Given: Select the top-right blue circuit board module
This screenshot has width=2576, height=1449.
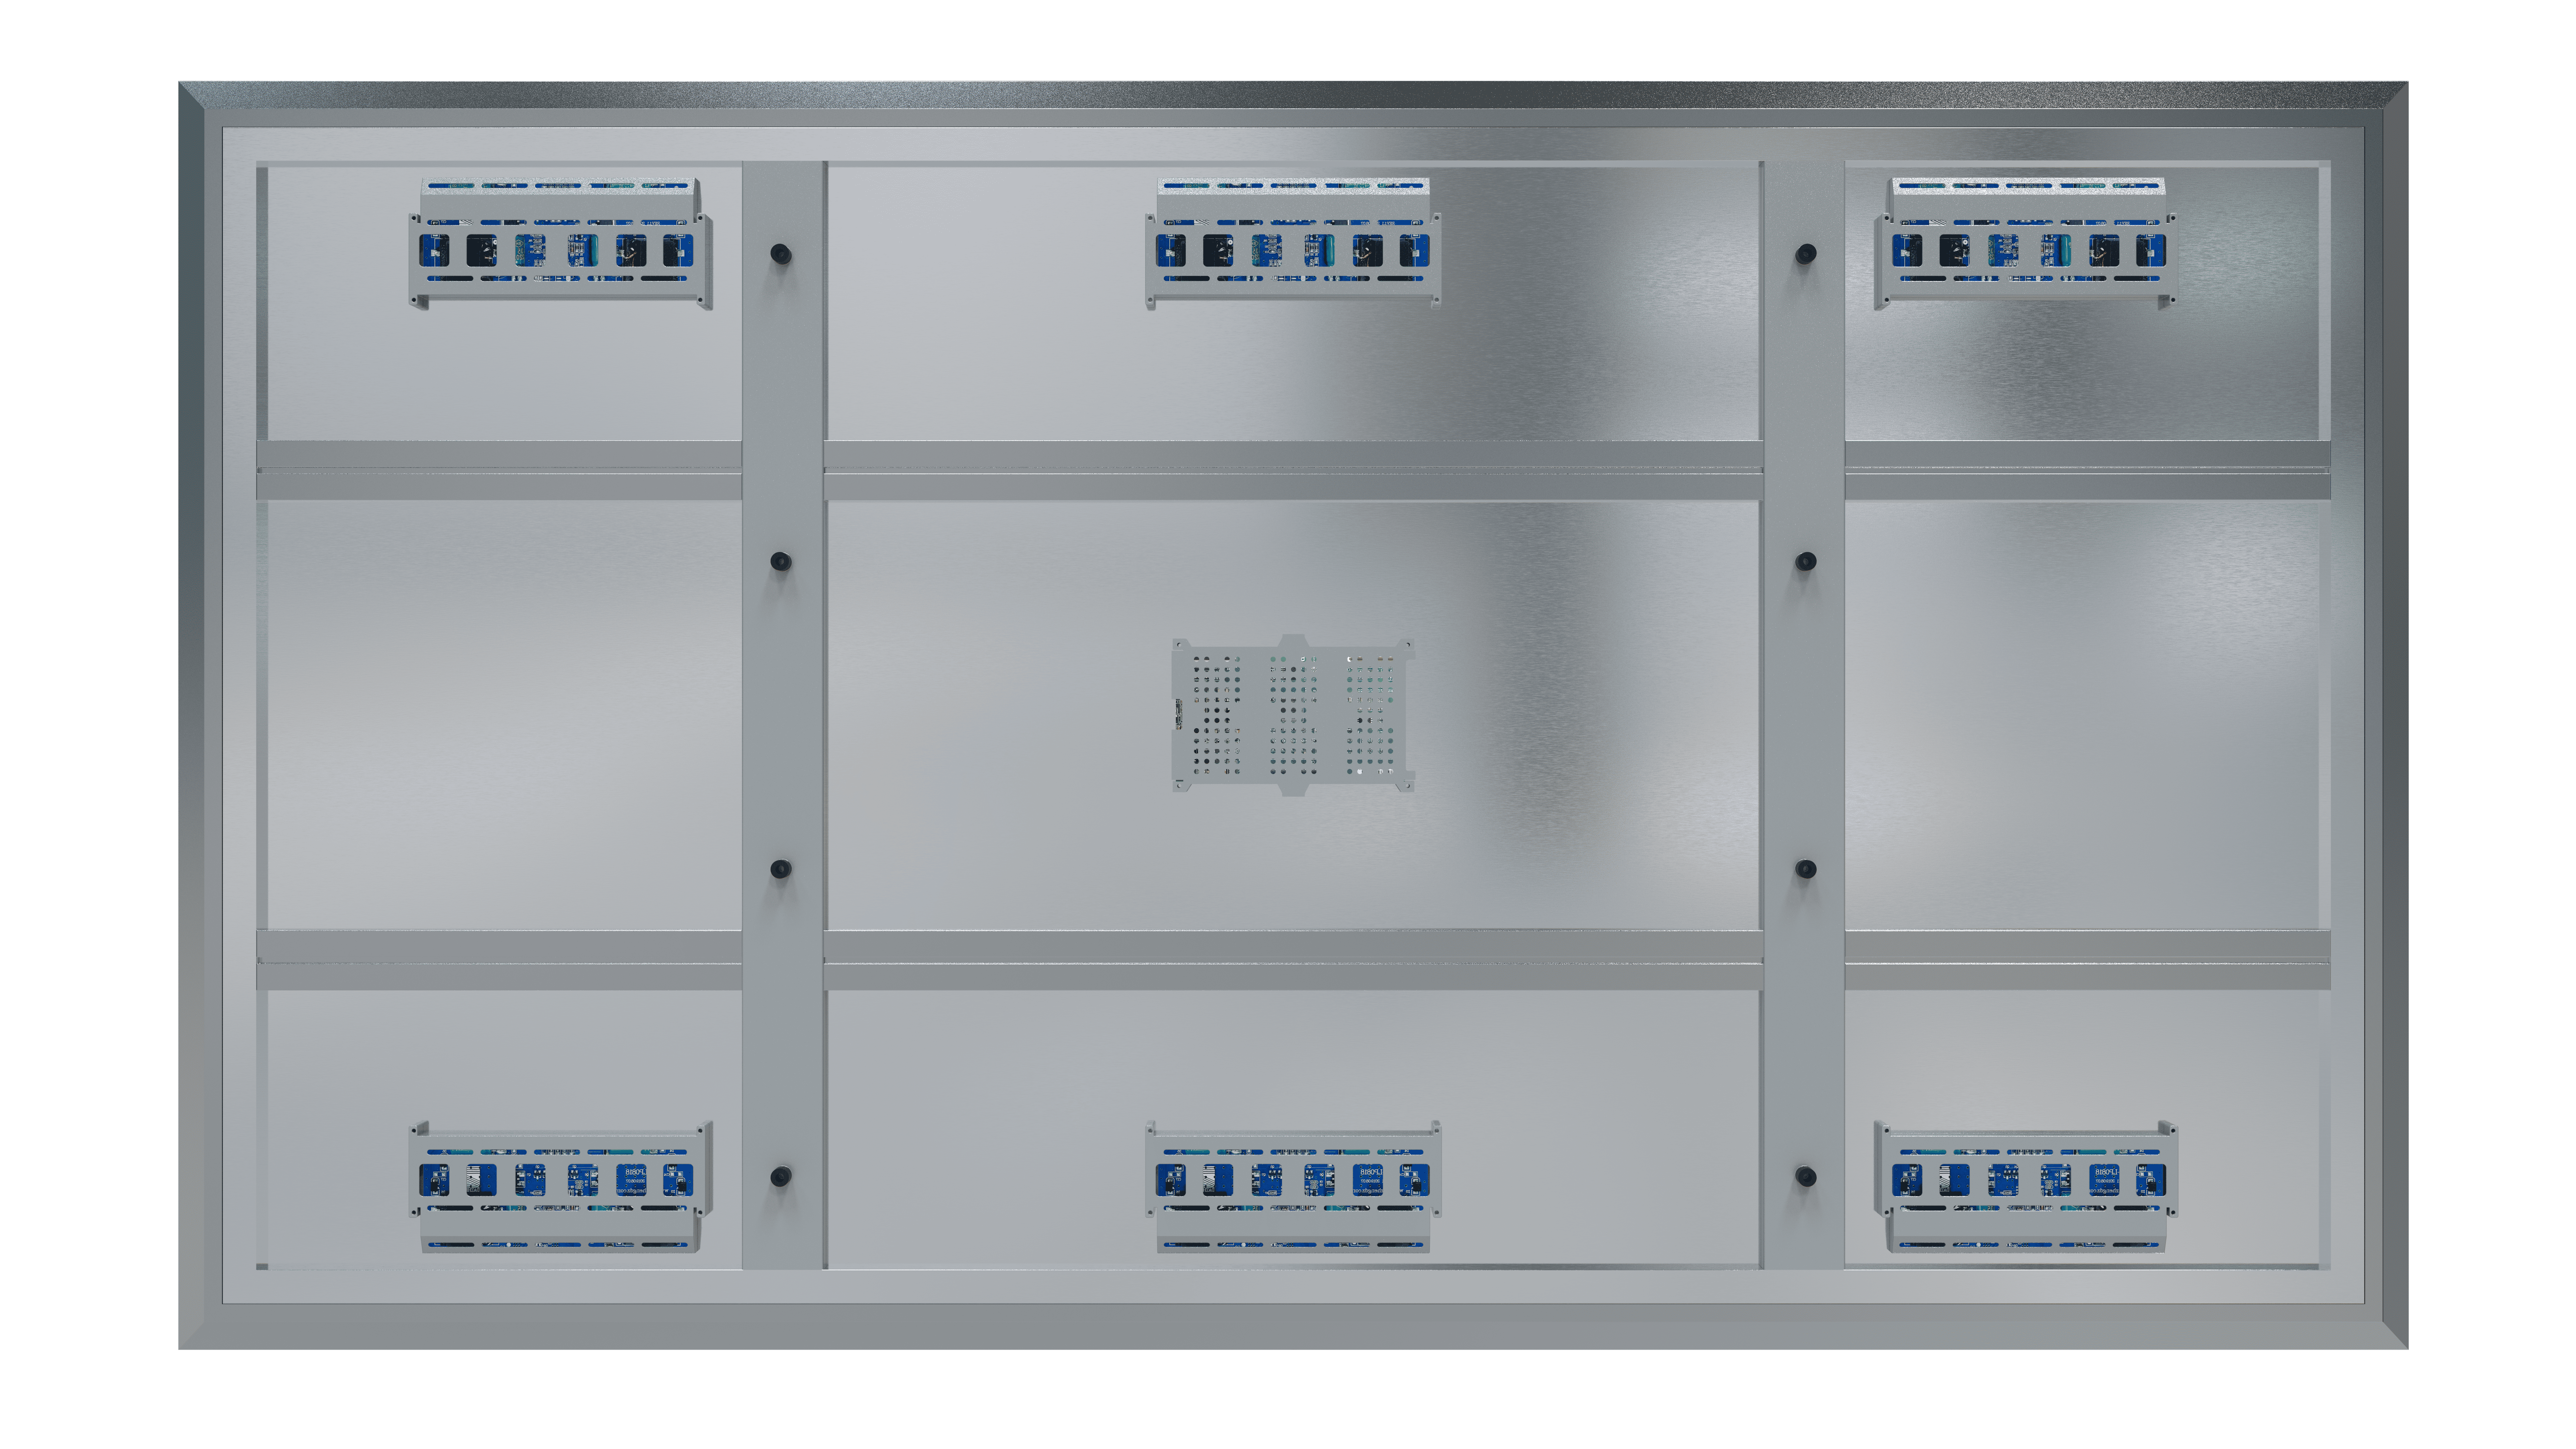Looking at the screenshot, I should (2026, 244).
